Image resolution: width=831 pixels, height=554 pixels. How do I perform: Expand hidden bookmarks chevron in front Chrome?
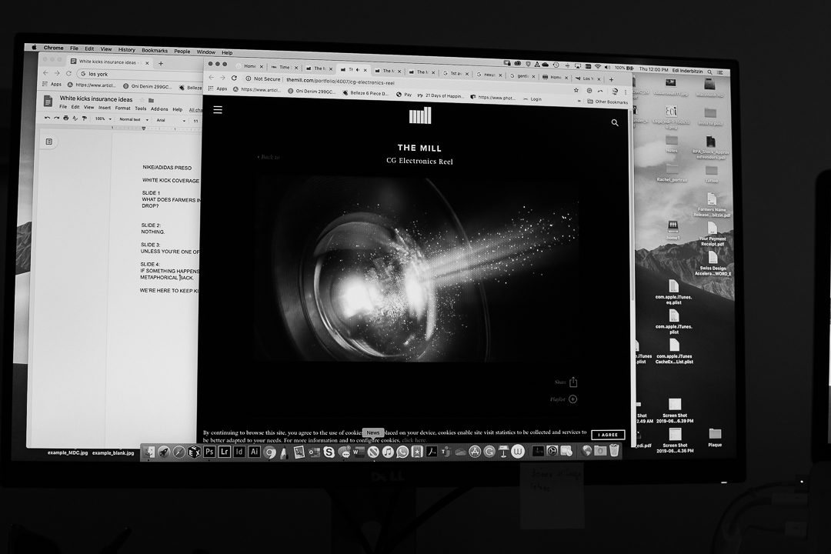[579, 102]
